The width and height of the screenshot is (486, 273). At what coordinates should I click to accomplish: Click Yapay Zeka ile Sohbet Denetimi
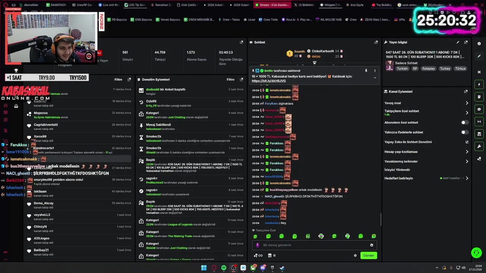tap(408, 142)
